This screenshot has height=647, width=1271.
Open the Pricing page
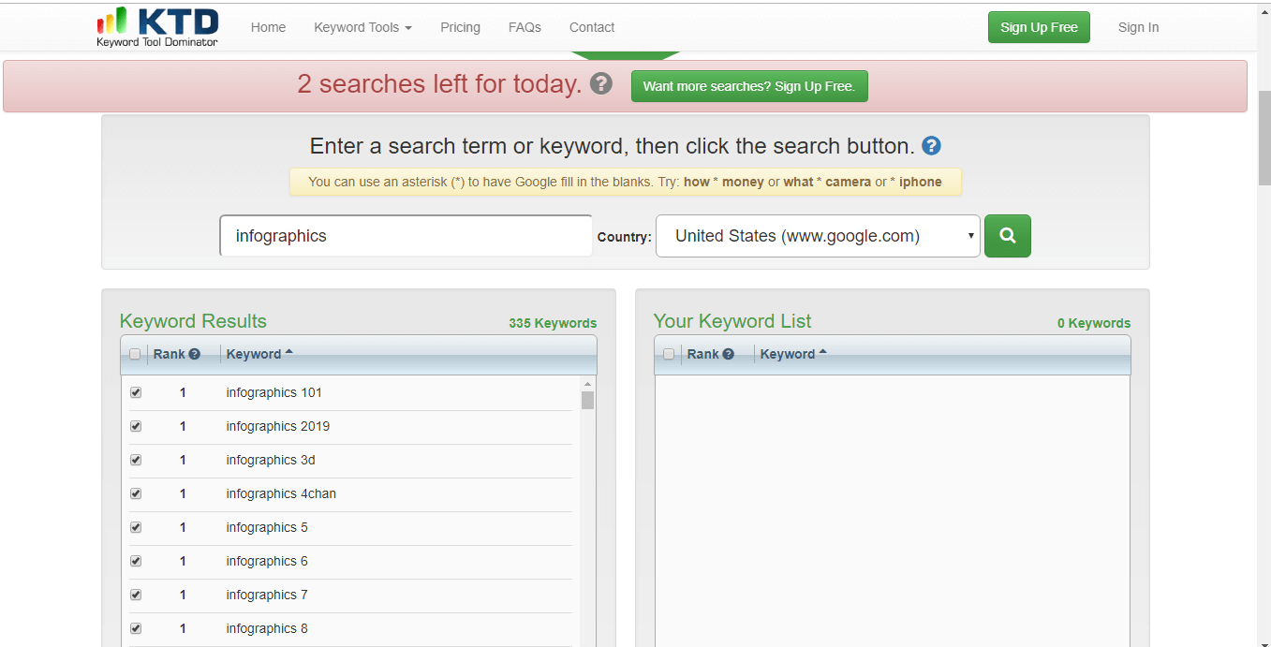coord(460,27)
